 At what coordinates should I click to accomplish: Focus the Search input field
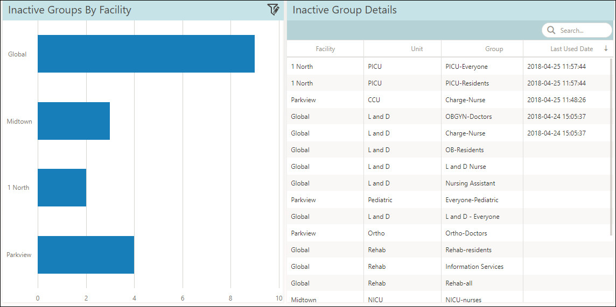[577, 30]
